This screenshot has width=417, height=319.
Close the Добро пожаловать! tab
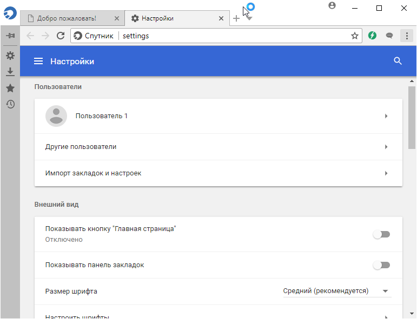pos(117,18)
